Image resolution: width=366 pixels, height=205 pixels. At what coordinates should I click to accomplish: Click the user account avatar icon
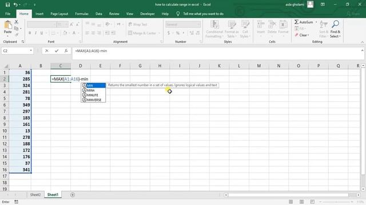[310, 5]
